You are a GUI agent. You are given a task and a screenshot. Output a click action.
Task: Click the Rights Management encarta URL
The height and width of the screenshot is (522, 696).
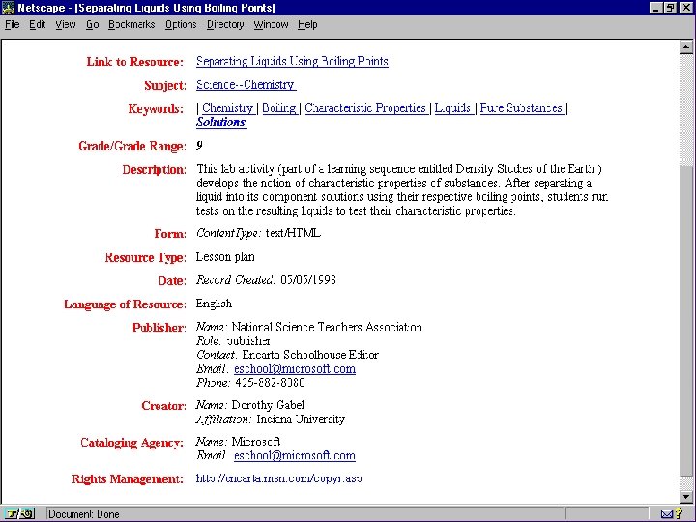[x=278, y=478]
